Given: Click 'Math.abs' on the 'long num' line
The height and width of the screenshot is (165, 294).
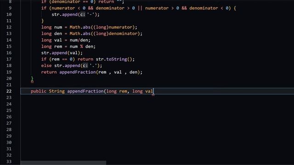Looking at the screenshot, I should tap(80, 27).
